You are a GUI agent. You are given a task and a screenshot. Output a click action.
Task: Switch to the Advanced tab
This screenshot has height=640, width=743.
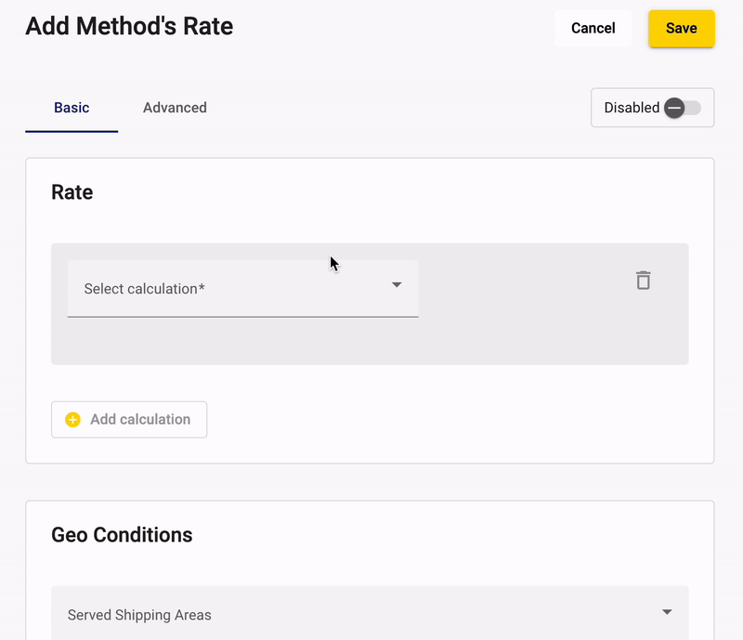175,108
